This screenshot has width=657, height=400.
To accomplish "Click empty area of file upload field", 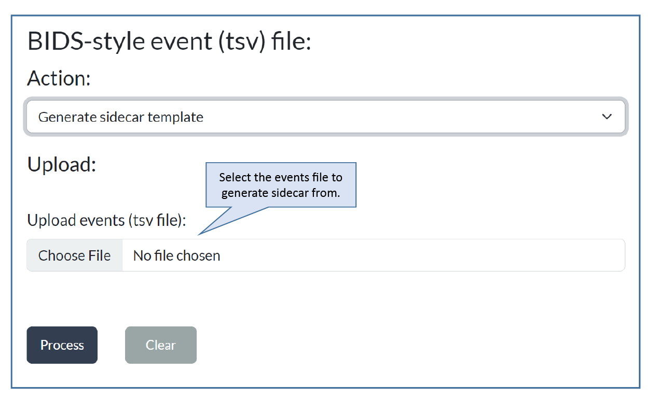I will [x=415, y=255].
